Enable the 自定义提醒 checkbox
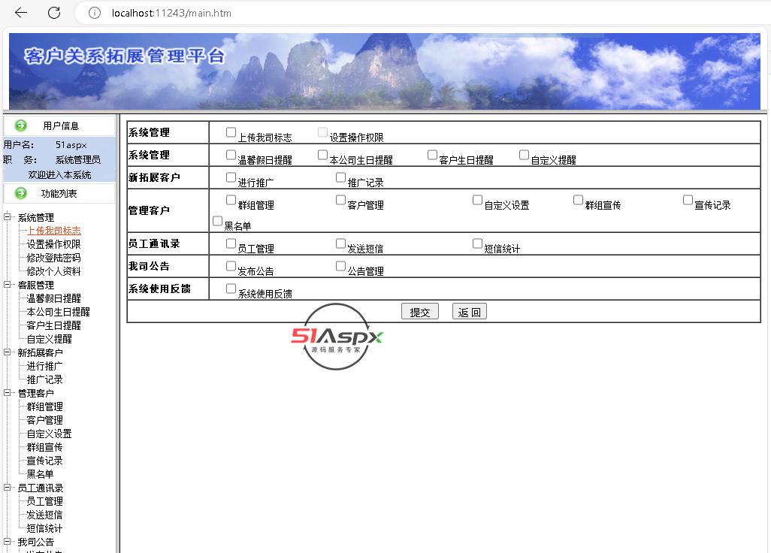Image resolution: width=771 pixels, height=553 pixels. click(525, 155)
